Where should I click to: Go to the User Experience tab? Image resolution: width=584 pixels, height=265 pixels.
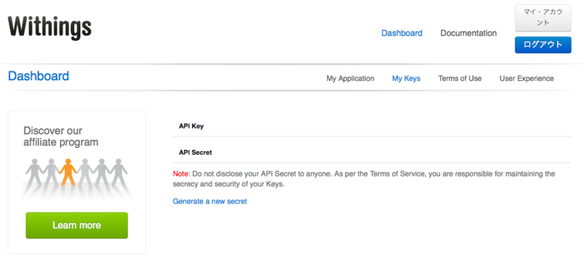[x=526, y=79]
